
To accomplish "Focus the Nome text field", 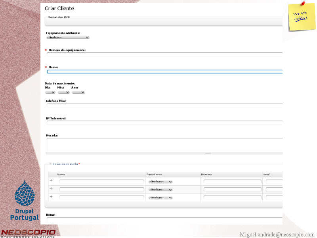I will [164, 72].
